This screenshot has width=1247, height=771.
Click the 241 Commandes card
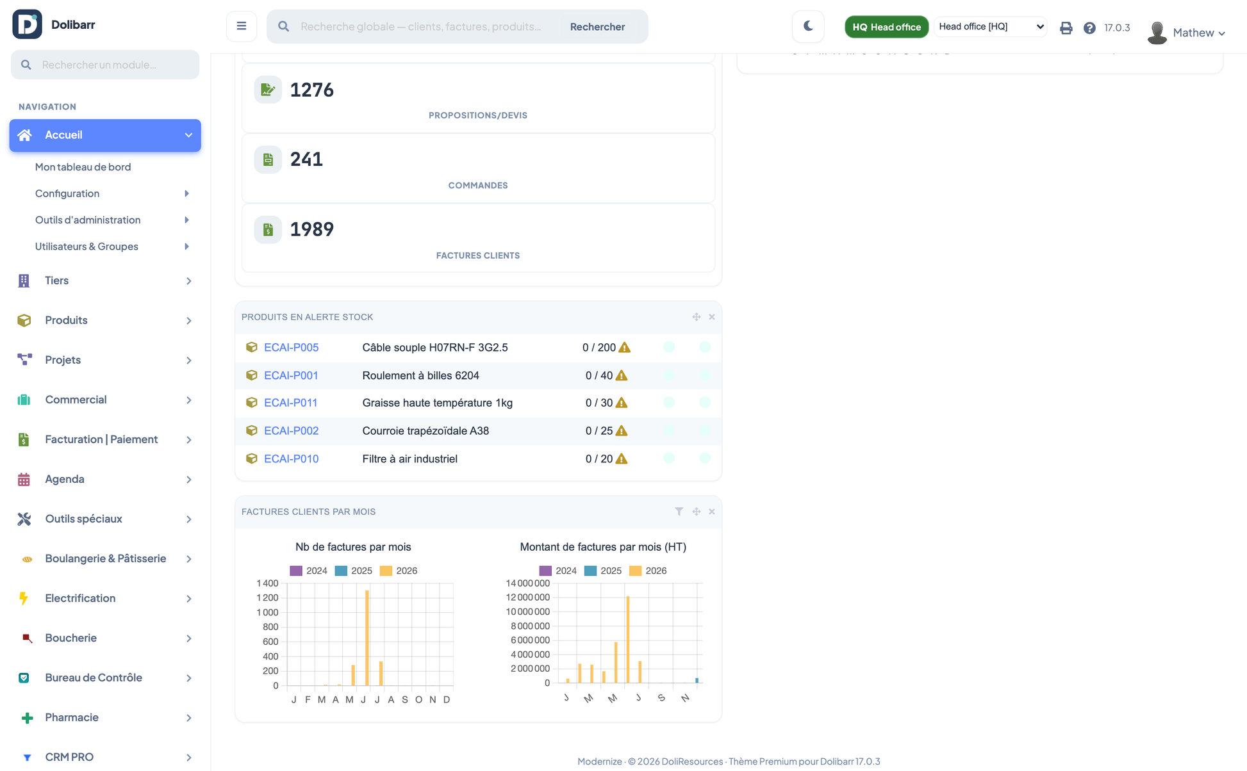click(x=478, y=168)
